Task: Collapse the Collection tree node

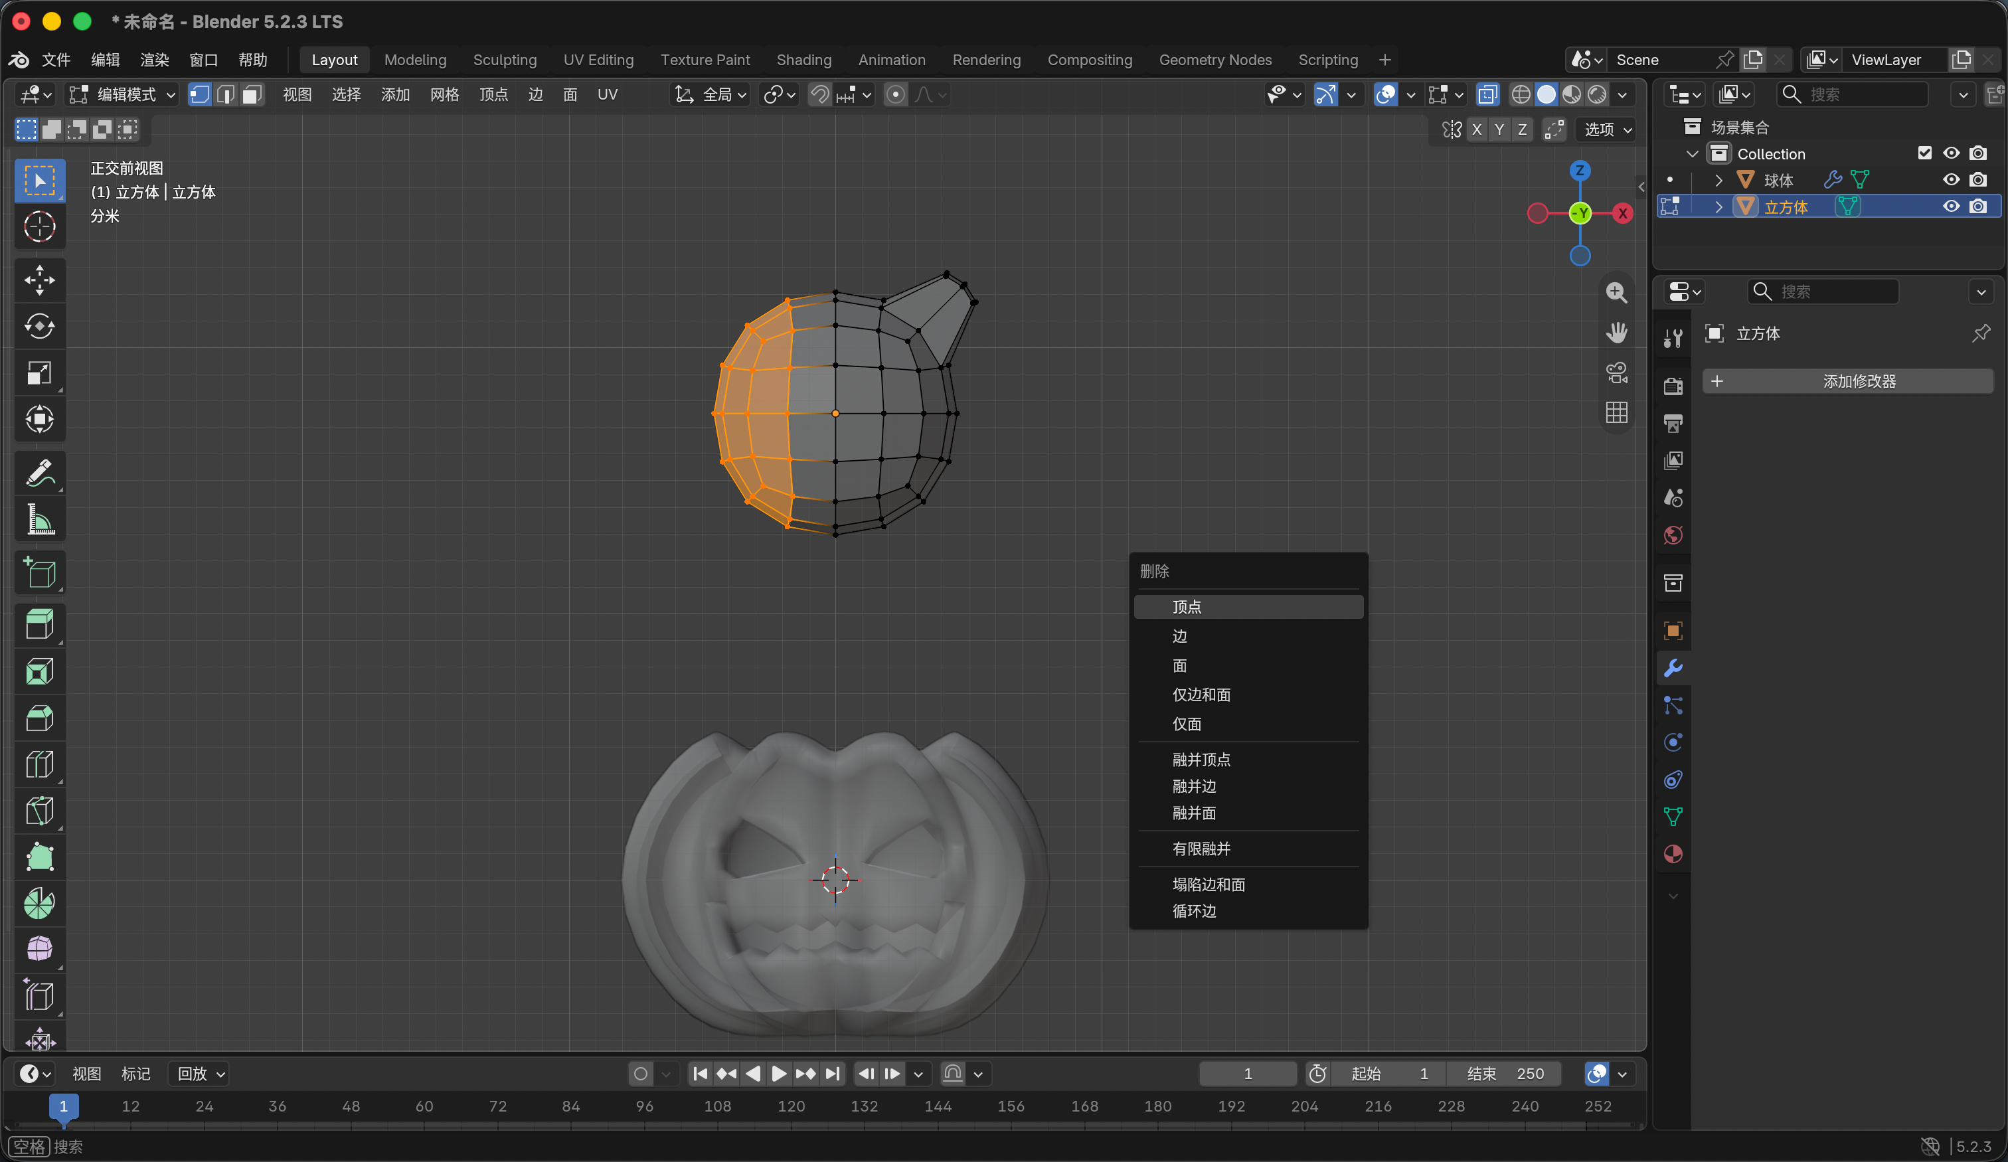Action: [x=1693, y=154]
